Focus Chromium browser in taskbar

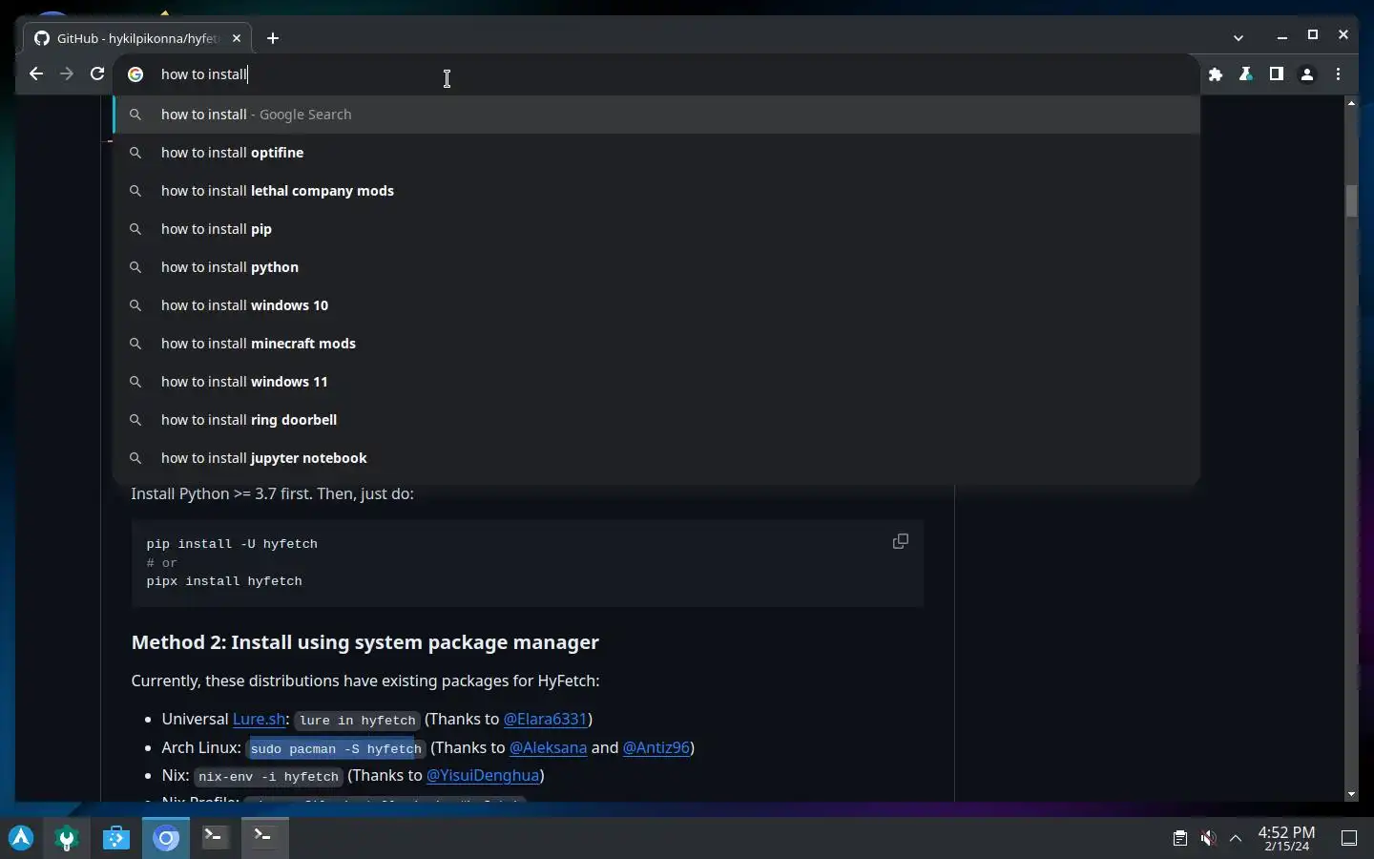pyautogui.click(x=166, y=838)
